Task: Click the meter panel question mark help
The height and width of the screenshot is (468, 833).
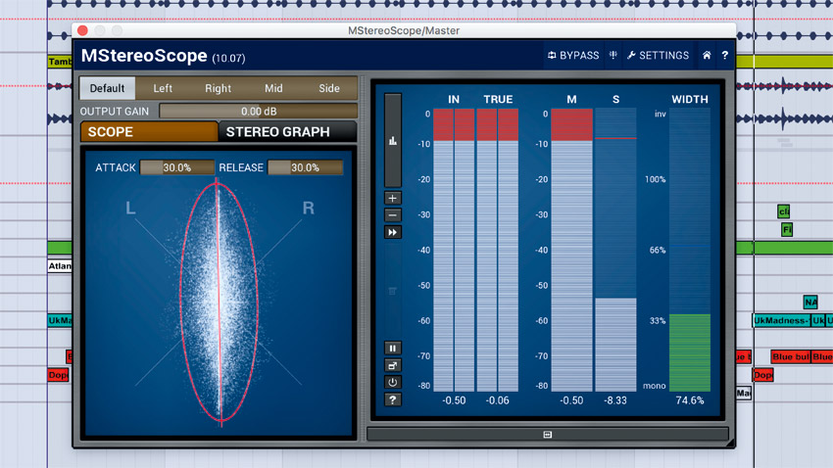Action: [393, 400]
